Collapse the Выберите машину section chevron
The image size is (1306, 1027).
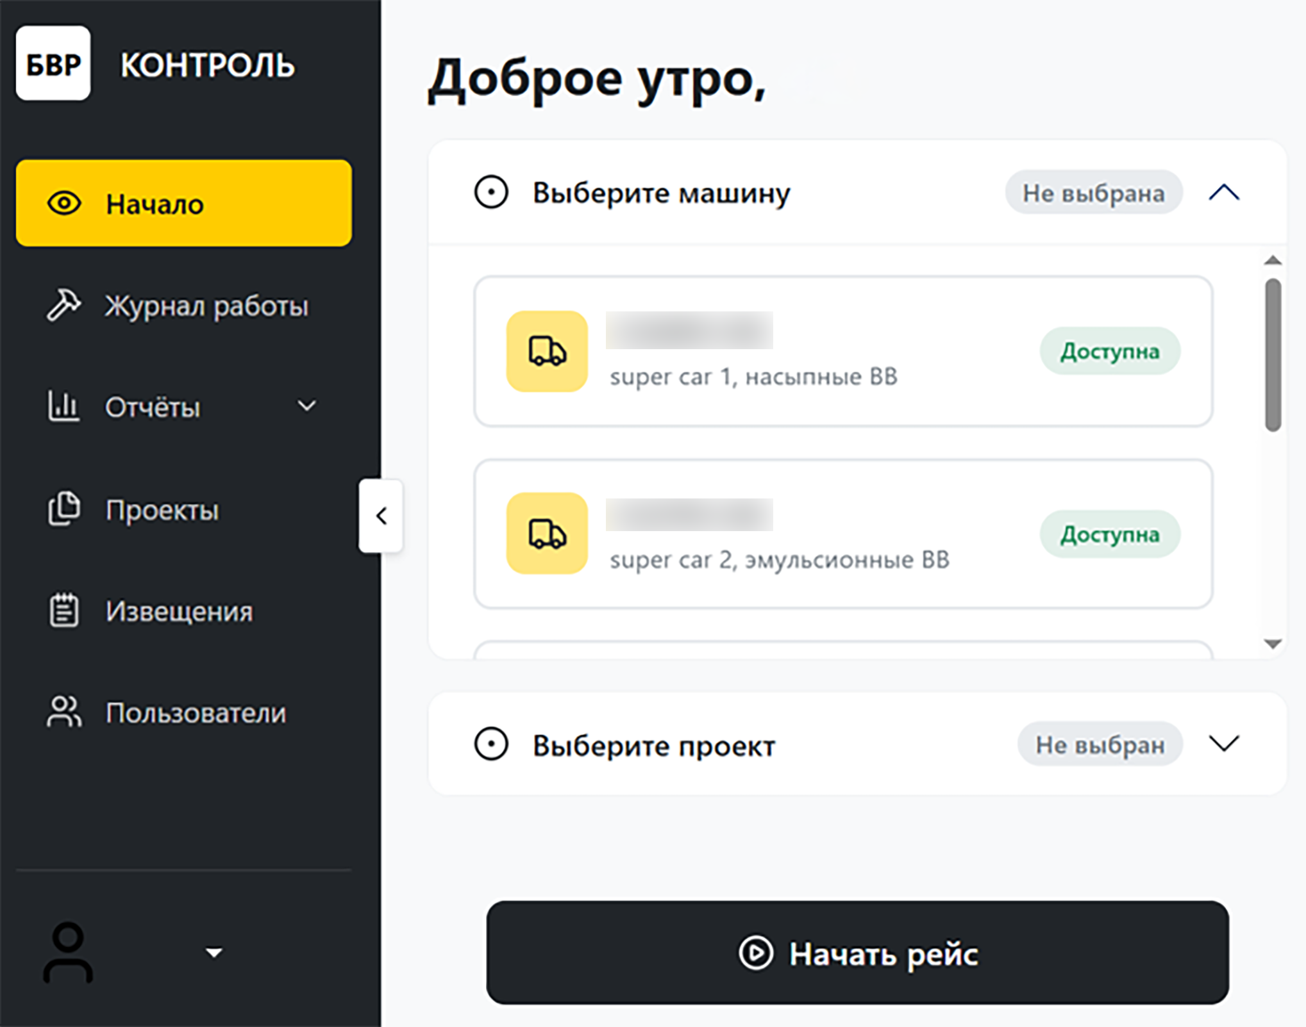pyautogui.click(x=1224, y=192)
